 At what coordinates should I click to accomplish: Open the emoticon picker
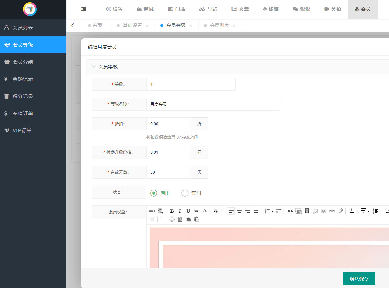point(323,211)
